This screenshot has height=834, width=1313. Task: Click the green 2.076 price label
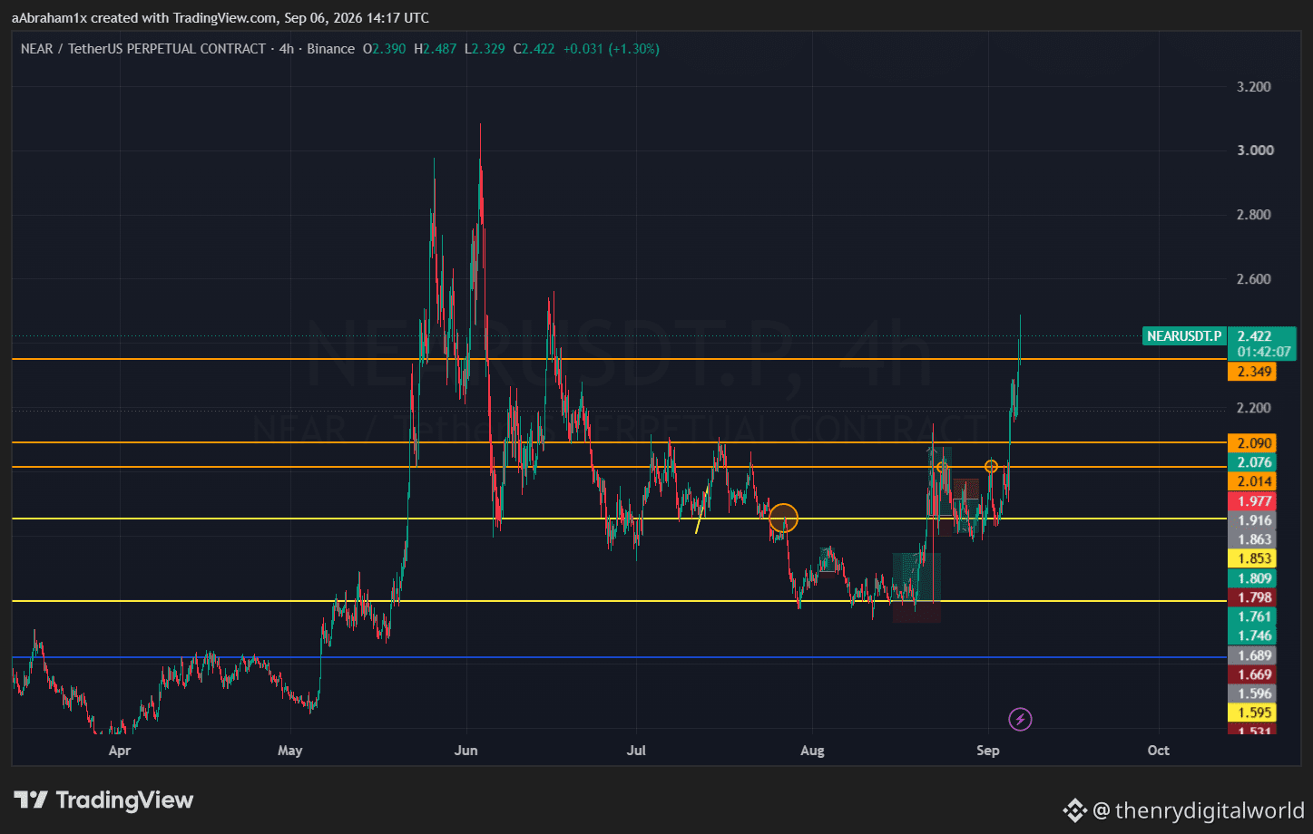coord(1251,462)
